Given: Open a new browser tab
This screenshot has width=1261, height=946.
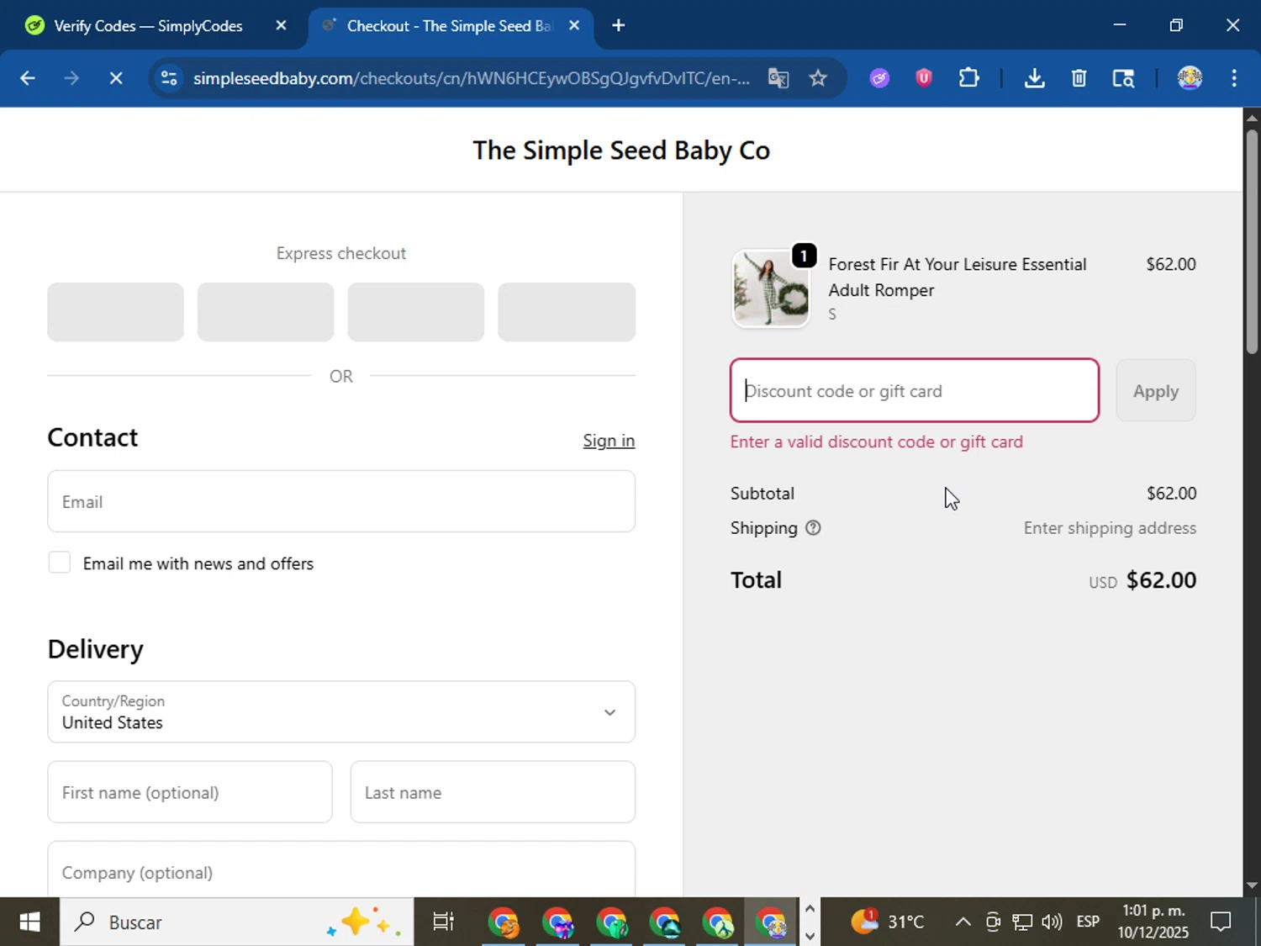Looking at the screenshot, I should point(619,25).
